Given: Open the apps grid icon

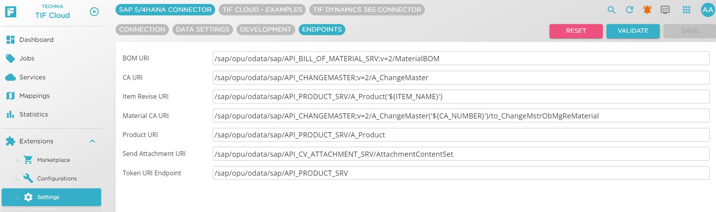Looking at the screenshot, I should (x=687, y=10).
